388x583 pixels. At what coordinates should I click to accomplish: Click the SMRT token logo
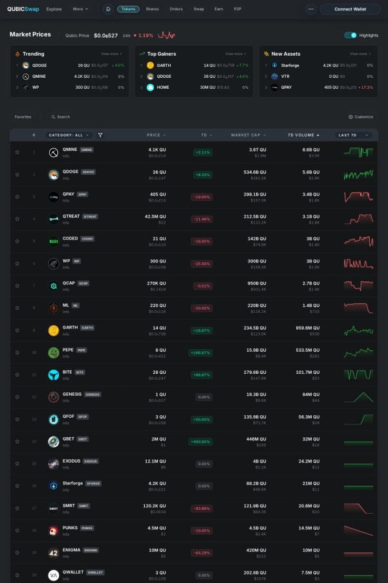point(54,509)
